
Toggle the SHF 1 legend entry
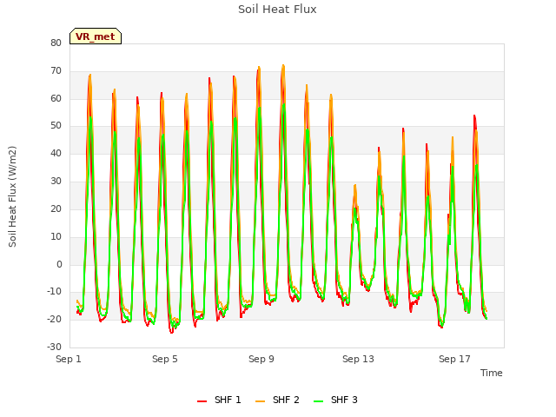tap(219, 400)
